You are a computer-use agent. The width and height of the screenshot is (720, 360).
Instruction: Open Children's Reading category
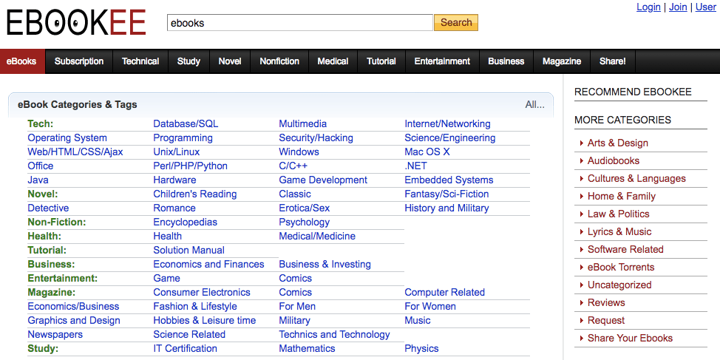(194, 194)
